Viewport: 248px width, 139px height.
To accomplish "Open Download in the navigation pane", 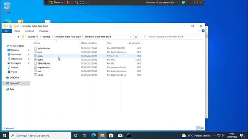I will 16,54.
